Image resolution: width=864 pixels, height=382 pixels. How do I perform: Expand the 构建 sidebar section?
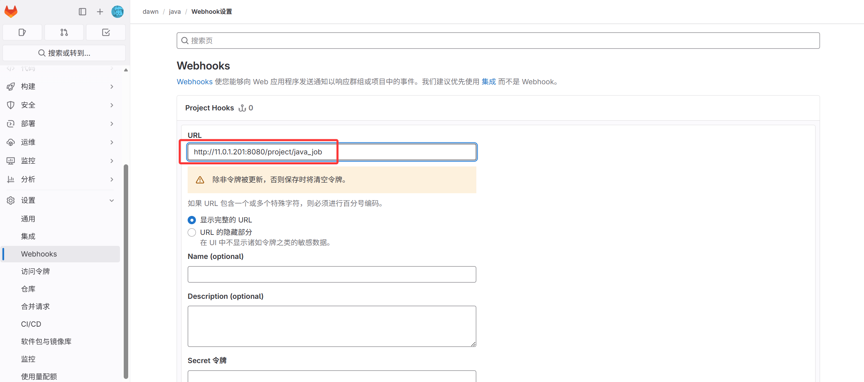(x=60, y=86)
